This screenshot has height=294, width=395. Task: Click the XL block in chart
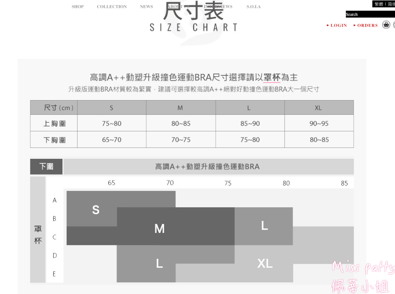tap(264, 264)
